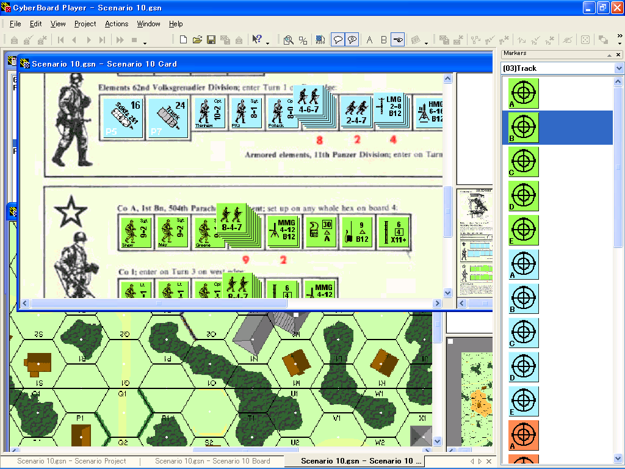Select the orange A target marker
Image resolution: width=625 pixels, height=469 pixels.
click(x=523, y=435)
